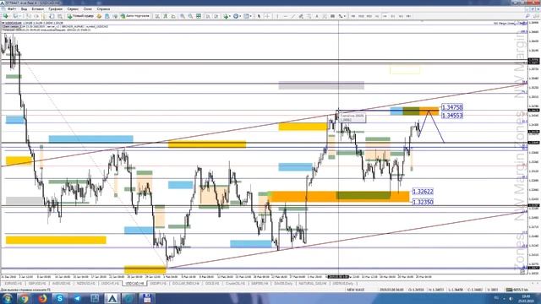Select the vertical line drawing tool
The width and height of the screenshot is (541, 304).
(x=277, y=16)
